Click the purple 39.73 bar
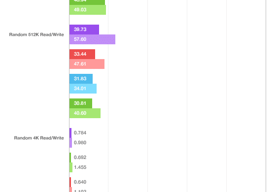Image resolution: width=276 pixels, height=192 pixels. tap(84, 30)
